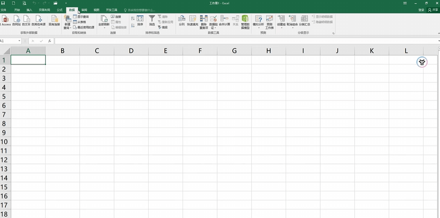Click the 自文本 (From Text) icon
The image size is (440, 218).
point(26,19)
